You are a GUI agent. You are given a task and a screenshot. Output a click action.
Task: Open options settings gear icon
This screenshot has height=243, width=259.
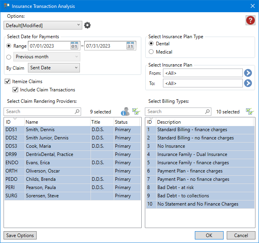pos(87,25)
